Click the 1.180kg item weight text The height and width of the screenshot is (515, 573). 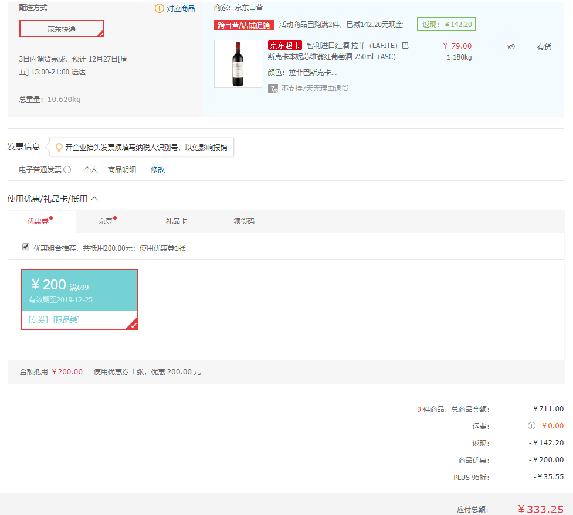pyautogui.click(x=459, y=57)
